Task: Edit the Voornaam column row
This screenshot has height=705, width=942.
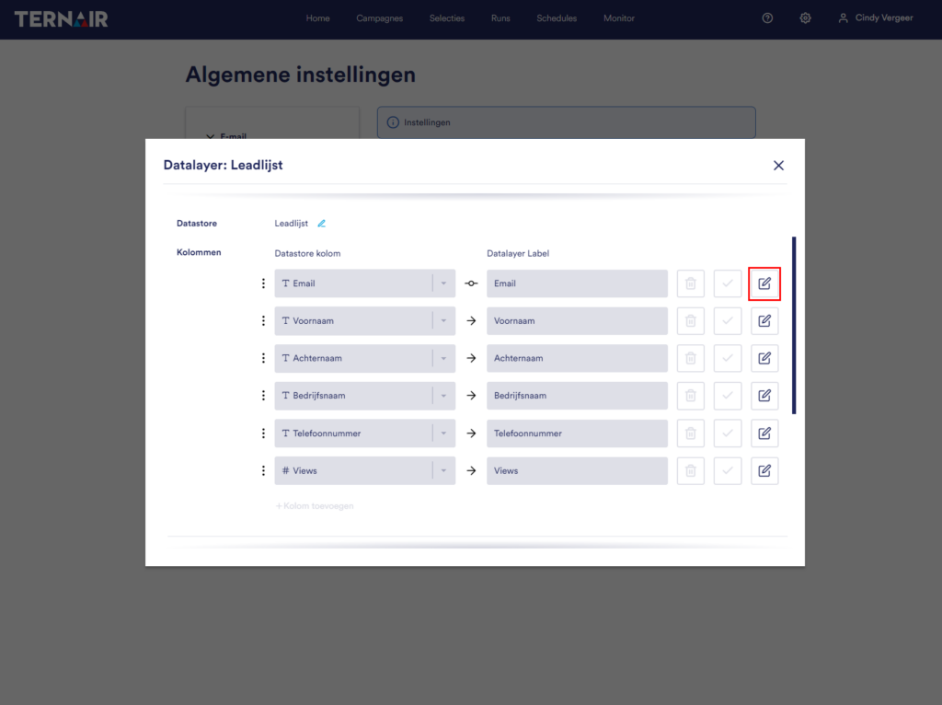Action: tap(764, 321)
